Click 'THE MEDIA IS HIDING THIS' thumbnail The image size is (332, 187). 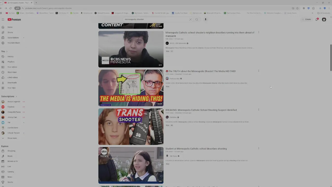131,88
